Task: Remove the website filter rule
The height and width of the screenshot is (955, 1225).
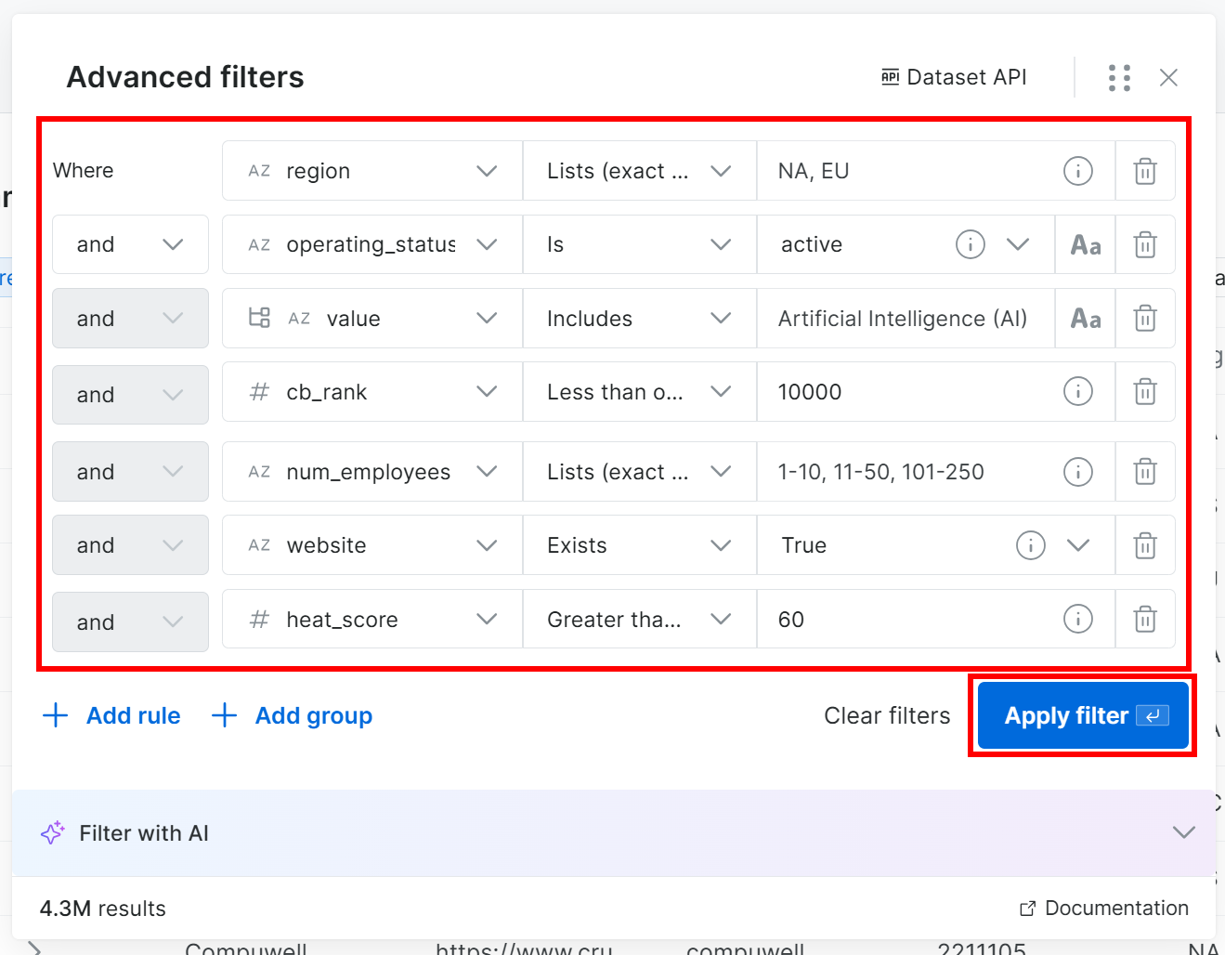Action: (x=1144, y=545)
